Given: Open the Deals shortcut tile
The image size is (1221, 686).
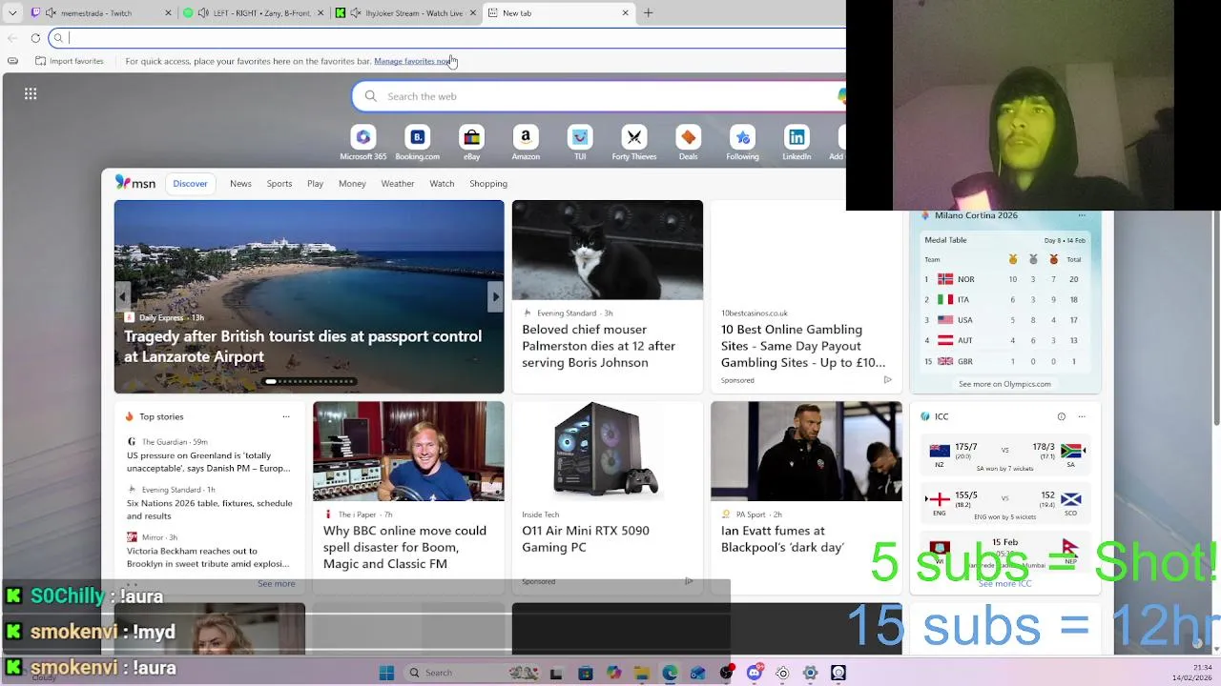Looking at the screenshot, I should (688, 143).
